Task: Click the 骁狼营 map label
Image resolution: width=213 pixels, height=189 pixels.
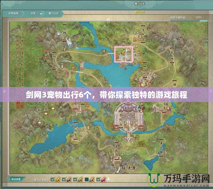Action: [x=75, y=131]
